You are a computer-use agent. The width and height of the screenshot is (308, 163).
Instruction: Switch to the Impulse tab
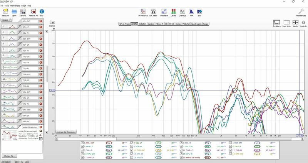pos(151,24)
